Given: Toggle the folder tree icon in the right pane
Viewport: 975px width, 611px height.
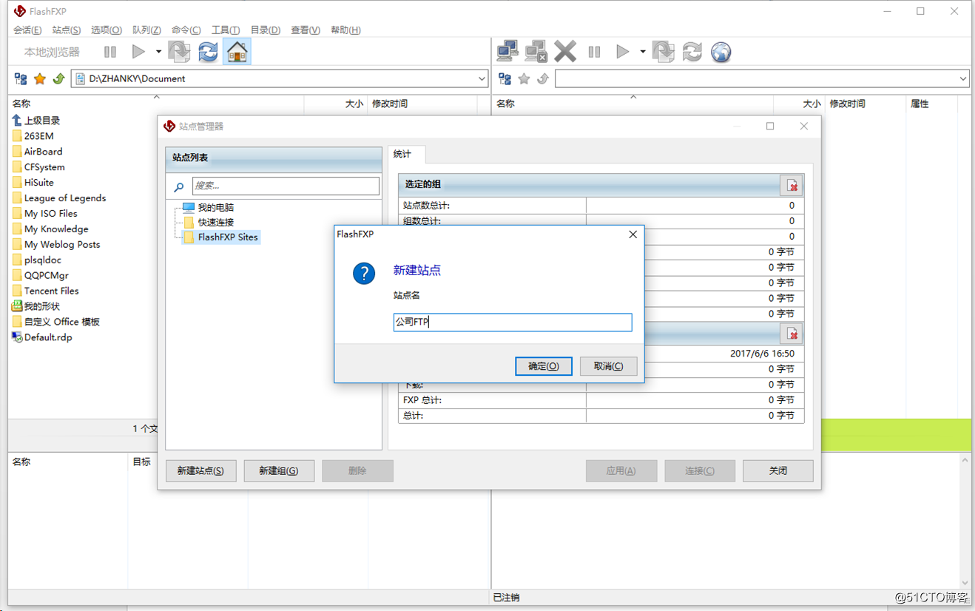Looking at the screenshot, I should 505,78.
